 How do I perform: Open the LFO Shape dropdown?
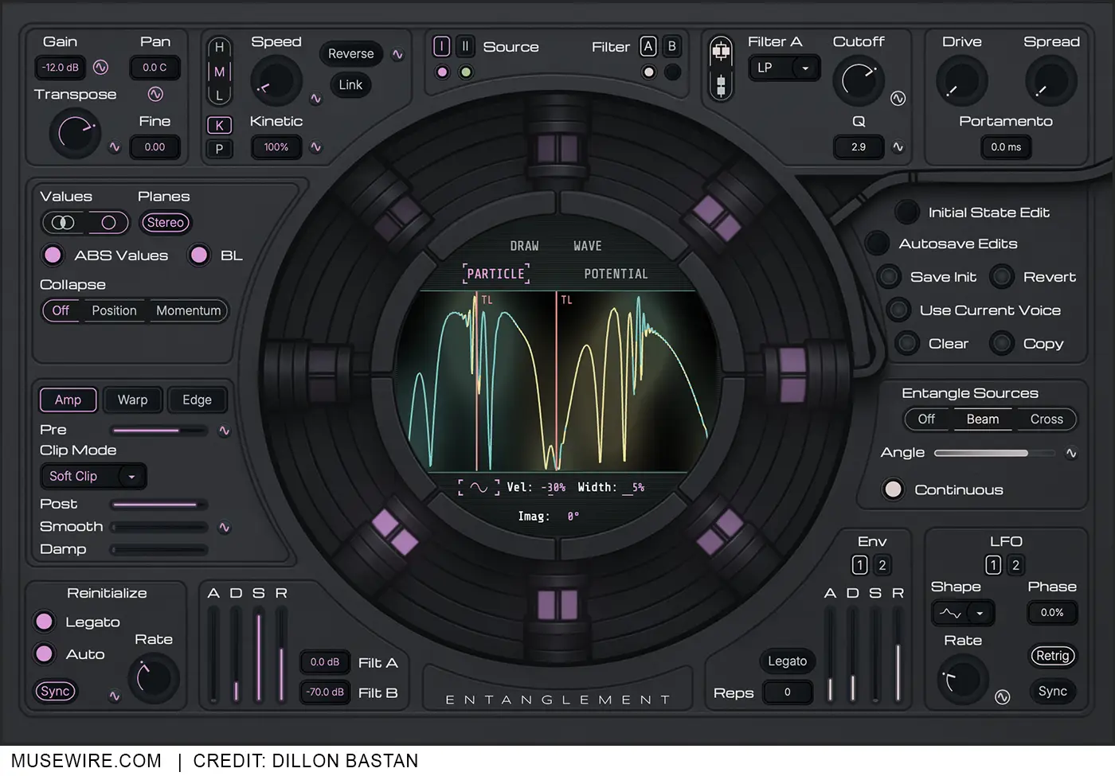point(962,613)
